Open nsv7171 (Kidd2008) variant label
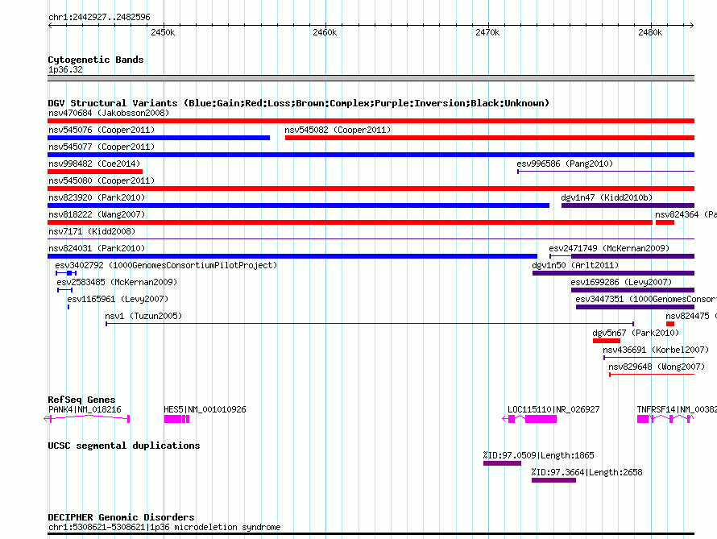 [x=92, y=231]
